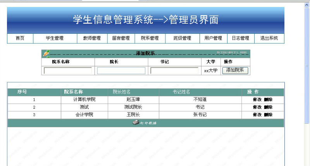Click the 计算机学院 cell
Viewport: 310px width, 166px height.
pos(84,100)
